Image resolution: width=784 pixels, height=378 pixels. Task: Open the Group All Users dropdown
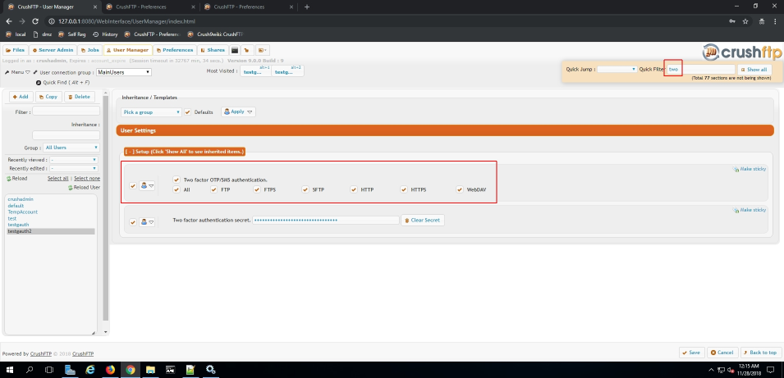click(71, 148)
